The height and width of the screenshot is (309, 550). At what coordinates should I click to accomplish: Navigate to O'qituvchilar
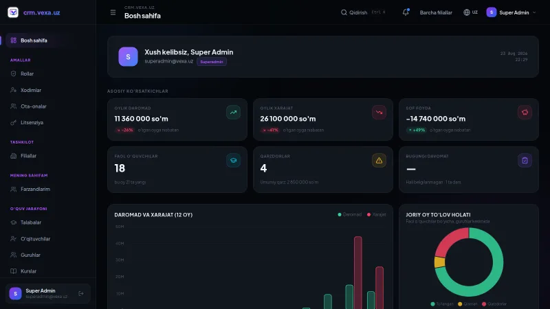coord(47,238)
